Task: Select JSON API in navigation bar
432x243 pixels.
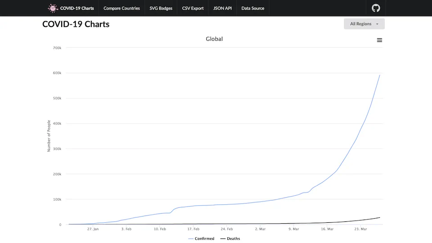Action: (x=222, y=8)
